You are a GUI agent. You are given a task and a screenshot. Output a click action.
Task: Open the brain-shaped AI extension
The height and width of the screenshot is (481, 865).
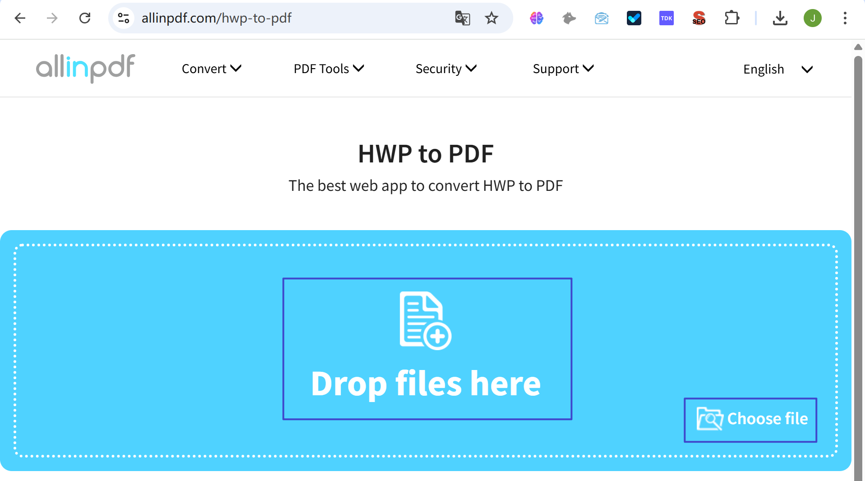pyautogui.click(x=536, y=18)
